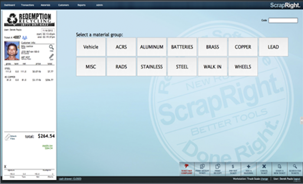The height and width of the screenshot is (184, 303).
Task: Select the WHEELS material group
Action: pyautogui.click(x=243, y=67)
